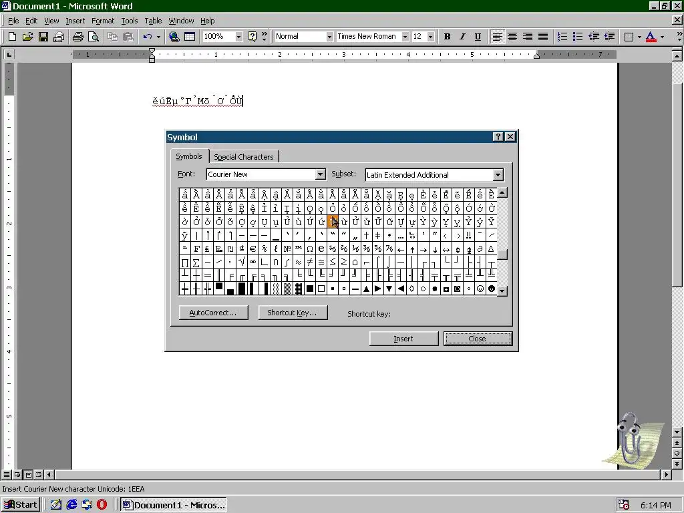
Task: Open the Style dropdown showing Normal
Action: tap(329, 37)
